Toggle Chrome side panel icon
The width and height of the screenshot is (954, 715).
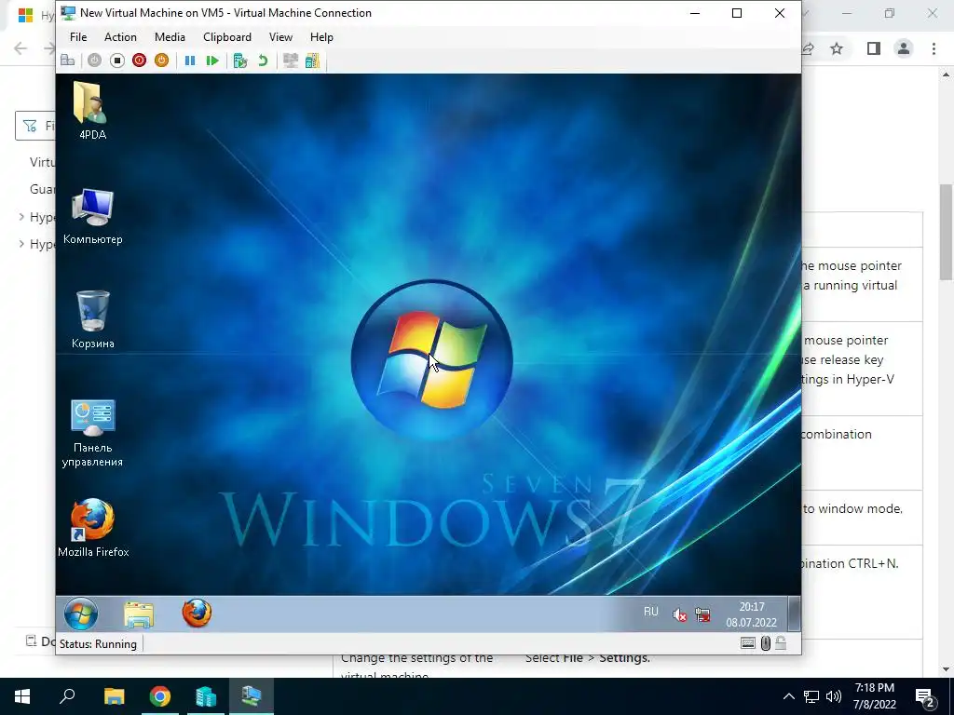click(x=874, y=48)
